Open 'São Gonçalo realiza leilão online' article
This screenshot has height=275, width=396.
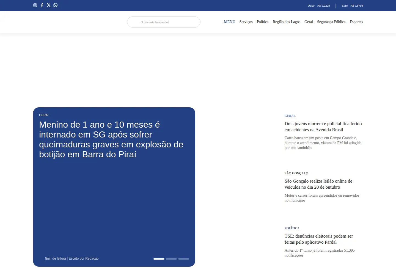(318, 184)
